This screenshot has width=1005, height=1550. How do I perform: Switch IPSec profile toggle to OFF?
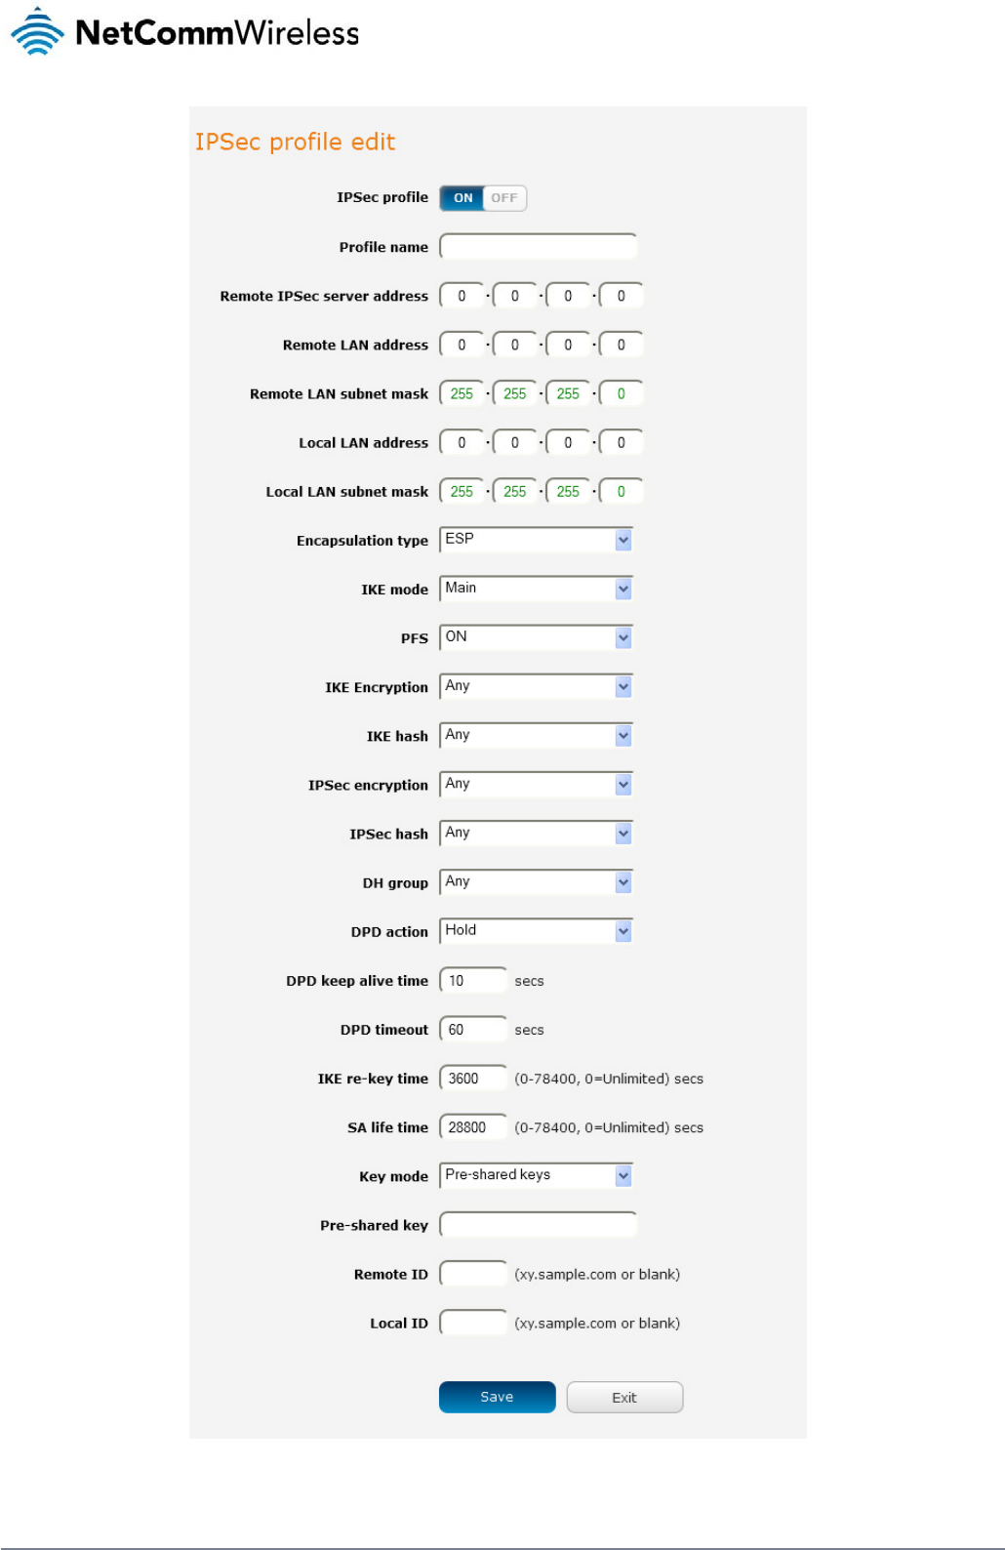504,198
